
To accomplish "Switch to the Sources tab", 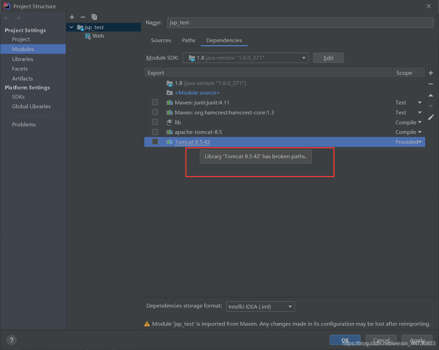I will [x=161, y=40].
